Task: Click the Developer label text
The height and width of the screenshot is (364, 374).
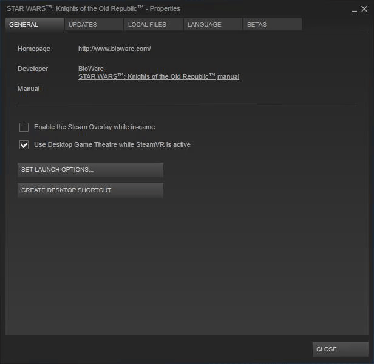Action: pyautogui.click(x=33, y=69)
